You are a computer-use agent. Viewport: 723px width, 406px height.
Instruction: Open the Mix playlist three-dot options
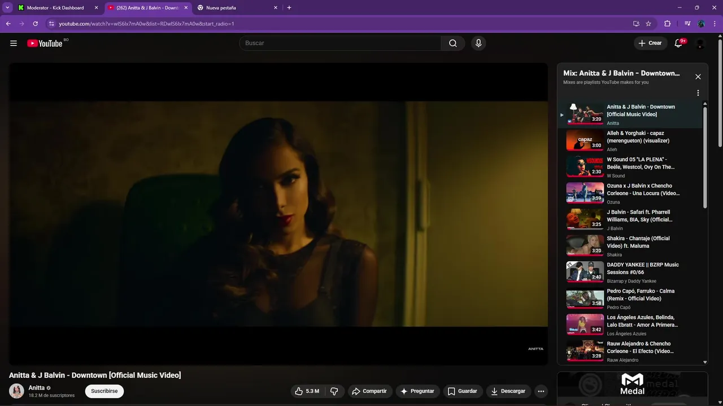(698, 93)
